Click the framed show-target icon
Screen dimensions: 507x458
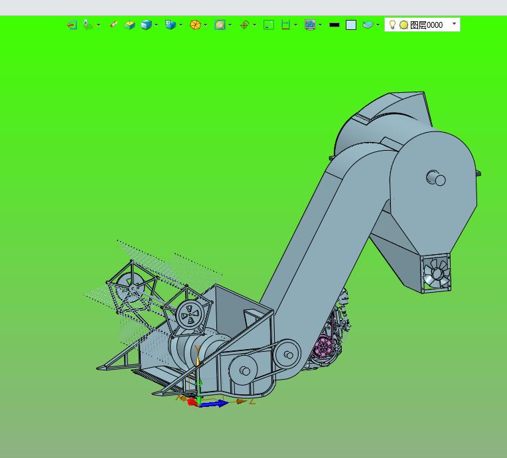tap(220, 25)
